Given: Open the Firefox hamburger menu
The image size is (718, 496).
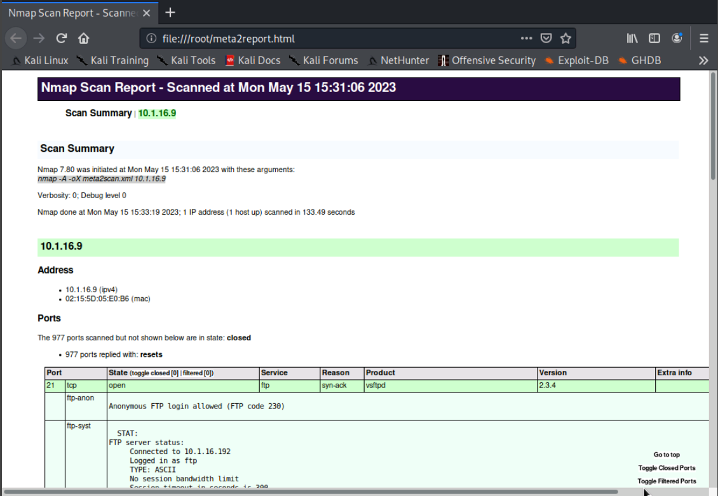Looking at the screenshot, I should pyautogui.click(x=704, y=39).
